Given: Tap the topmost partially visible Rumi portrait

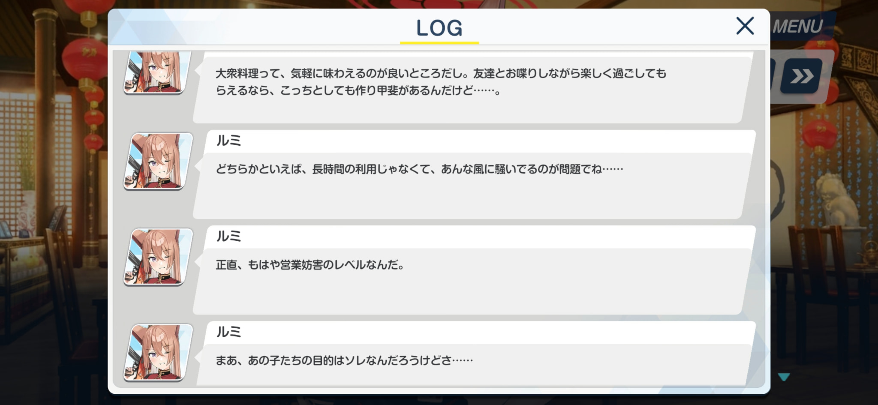Looking at the screenshot, I should (157, 72).
